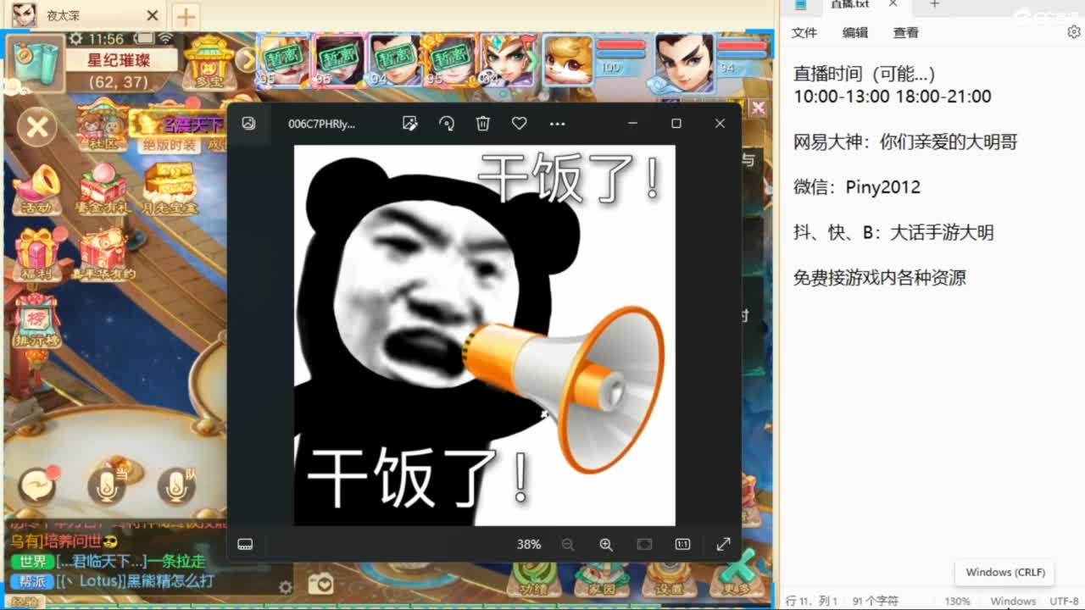This screenshot has height=610, width=1085.
Task: Click the 免费接游戏内各种资源 line
Action: pyautogui.click(x=880, y=278)
